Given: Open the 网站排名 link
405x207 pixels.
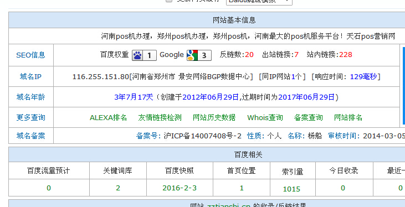Looking at the screenshot, I should coord(348,118).
